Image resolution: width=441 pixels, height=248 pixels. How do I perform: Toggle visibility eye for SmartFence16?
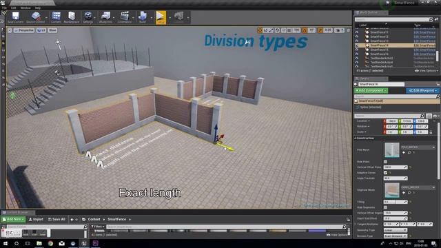click(x=357, y=54)
